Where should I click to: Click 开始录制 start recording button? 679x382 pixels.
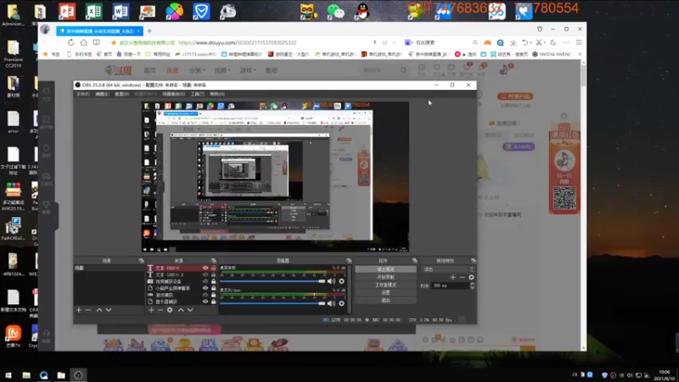pyautogui.click(x=386, y=278)
